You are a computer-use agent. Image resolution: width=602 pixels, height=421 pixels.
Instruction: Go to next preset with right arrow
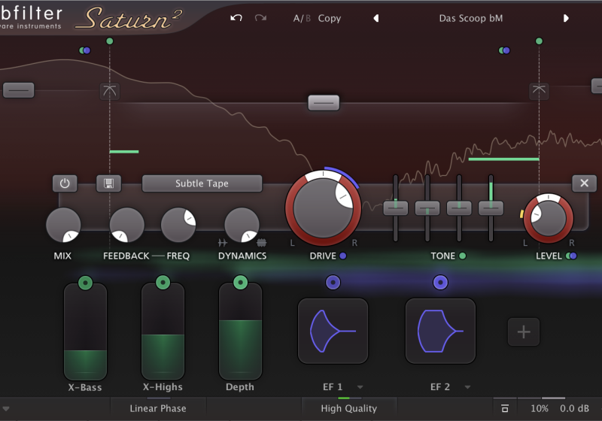(566, 18)
